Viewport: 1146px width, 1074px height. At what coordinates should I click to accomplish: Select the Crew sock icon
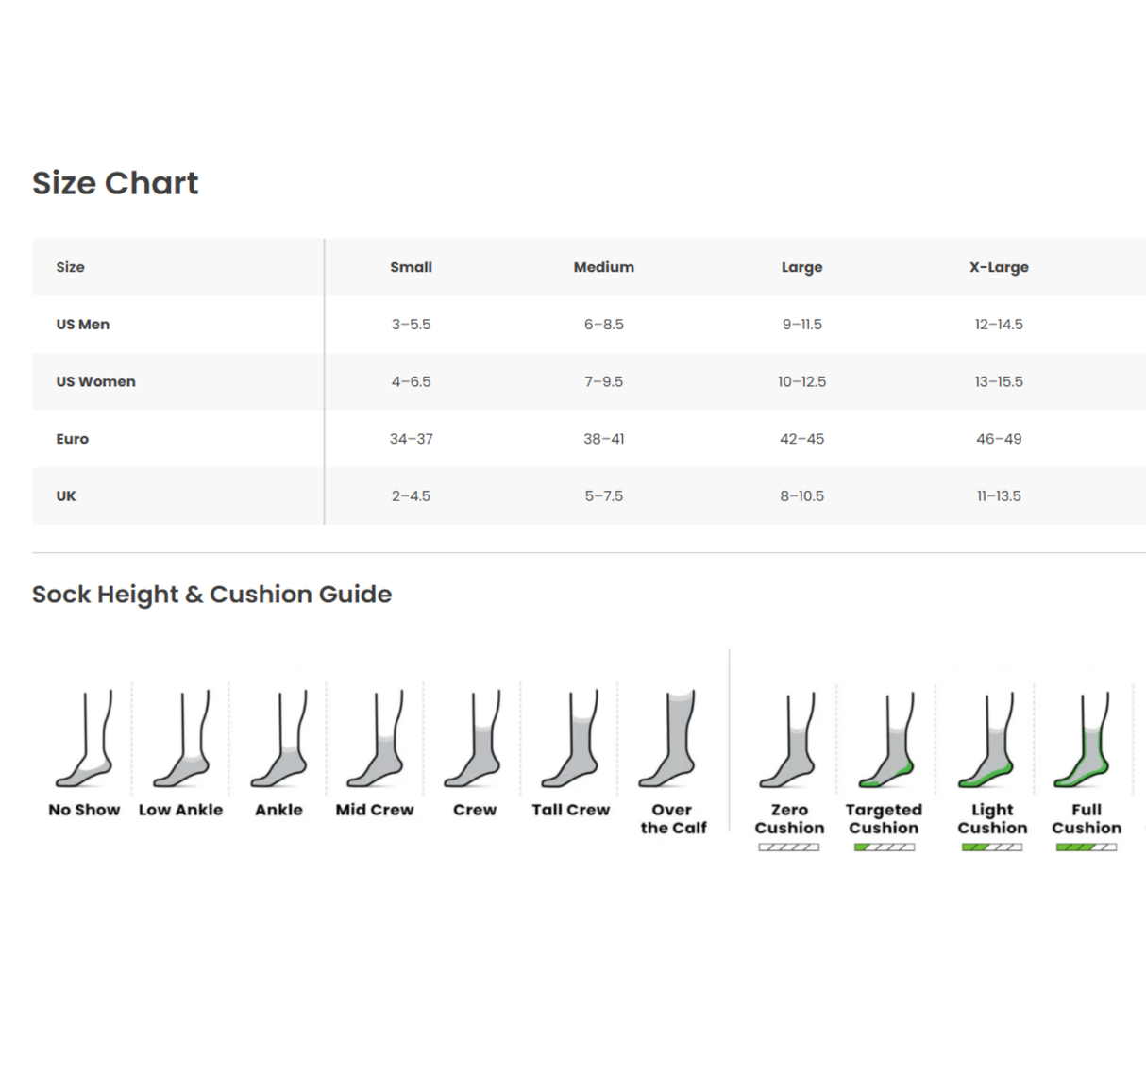tap(474, 740)
